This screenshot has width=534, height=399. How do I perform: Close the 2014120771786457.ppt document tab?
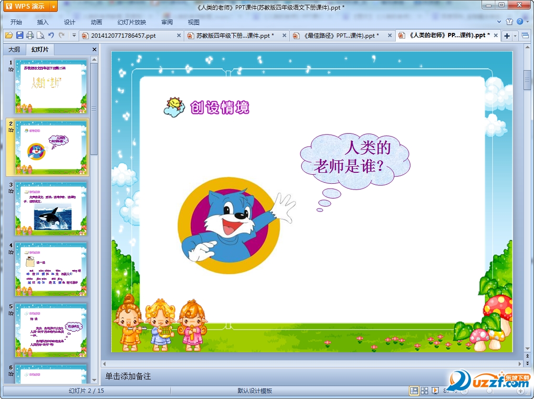click(x=179, y=35)
